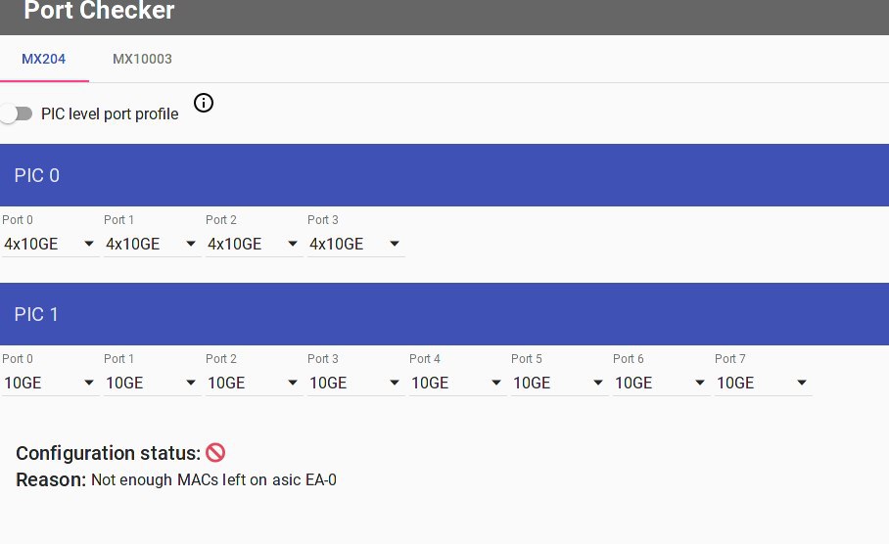Toggle the PIC level port profile switch
The width and height of the screenshot is (889, 544).
[x=18, y=113]
